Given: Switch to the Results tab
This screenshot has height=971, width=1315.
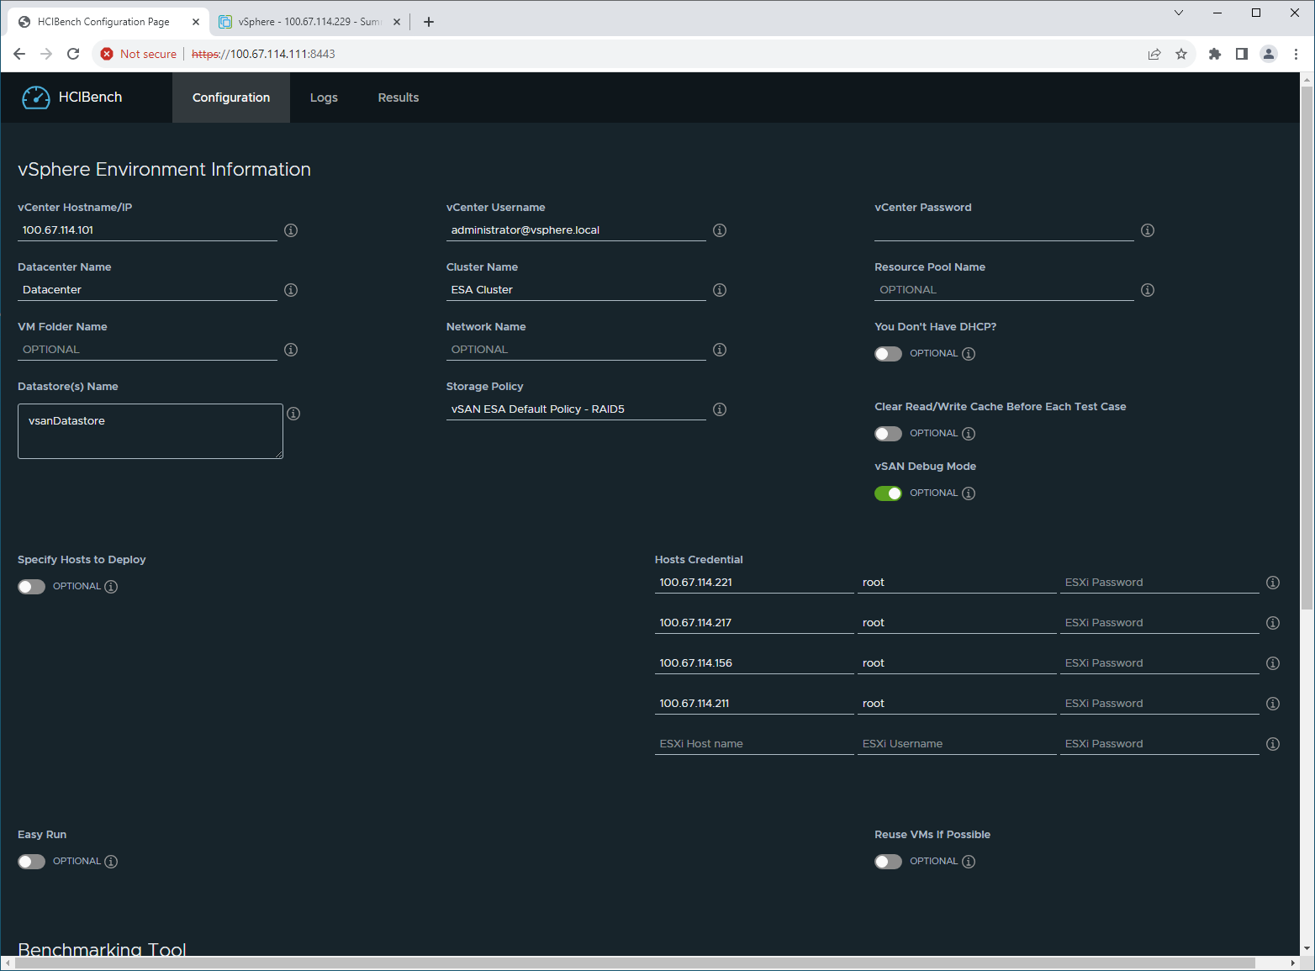Looking at the screenshot, I should [399, 98].
